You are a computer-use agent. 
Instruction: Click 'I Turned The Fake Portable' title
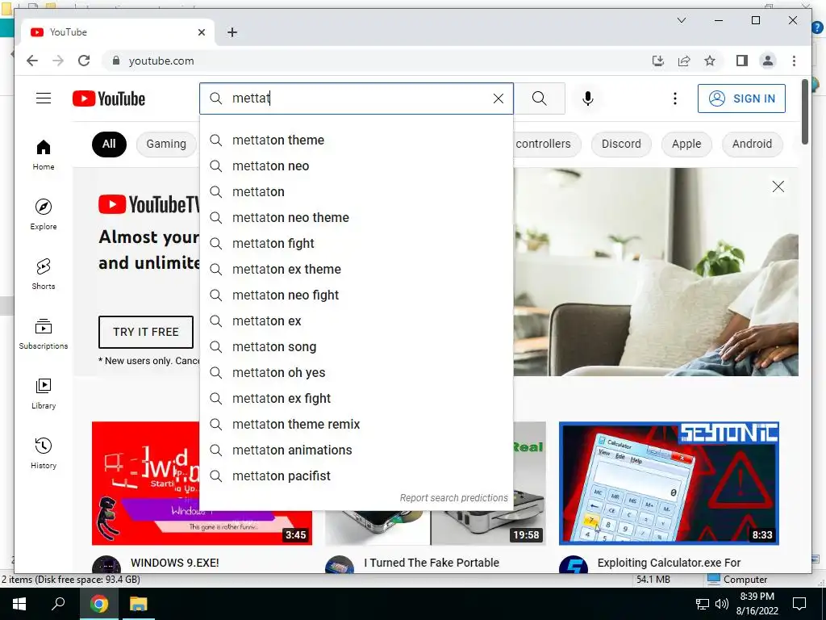[432, 563]
